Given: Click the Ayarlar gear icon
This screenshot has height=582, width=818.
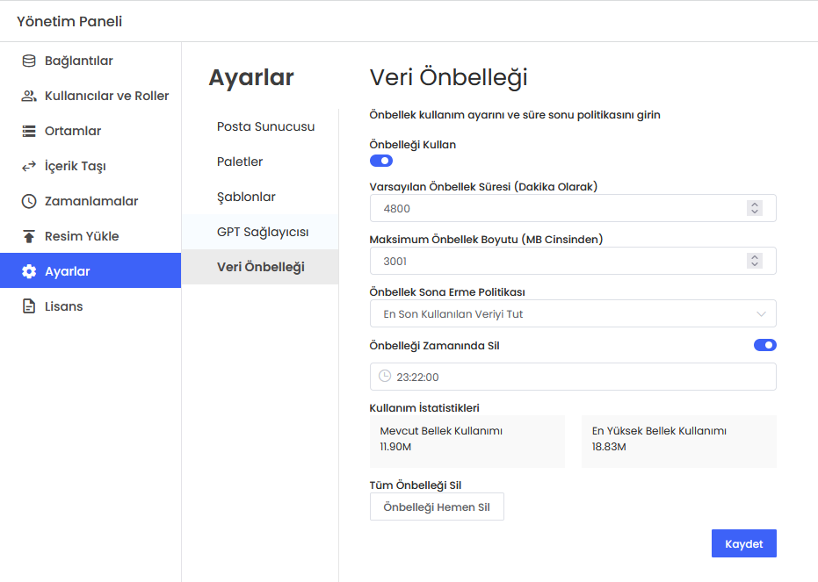Looking at the screenshot, I should 29,271.
